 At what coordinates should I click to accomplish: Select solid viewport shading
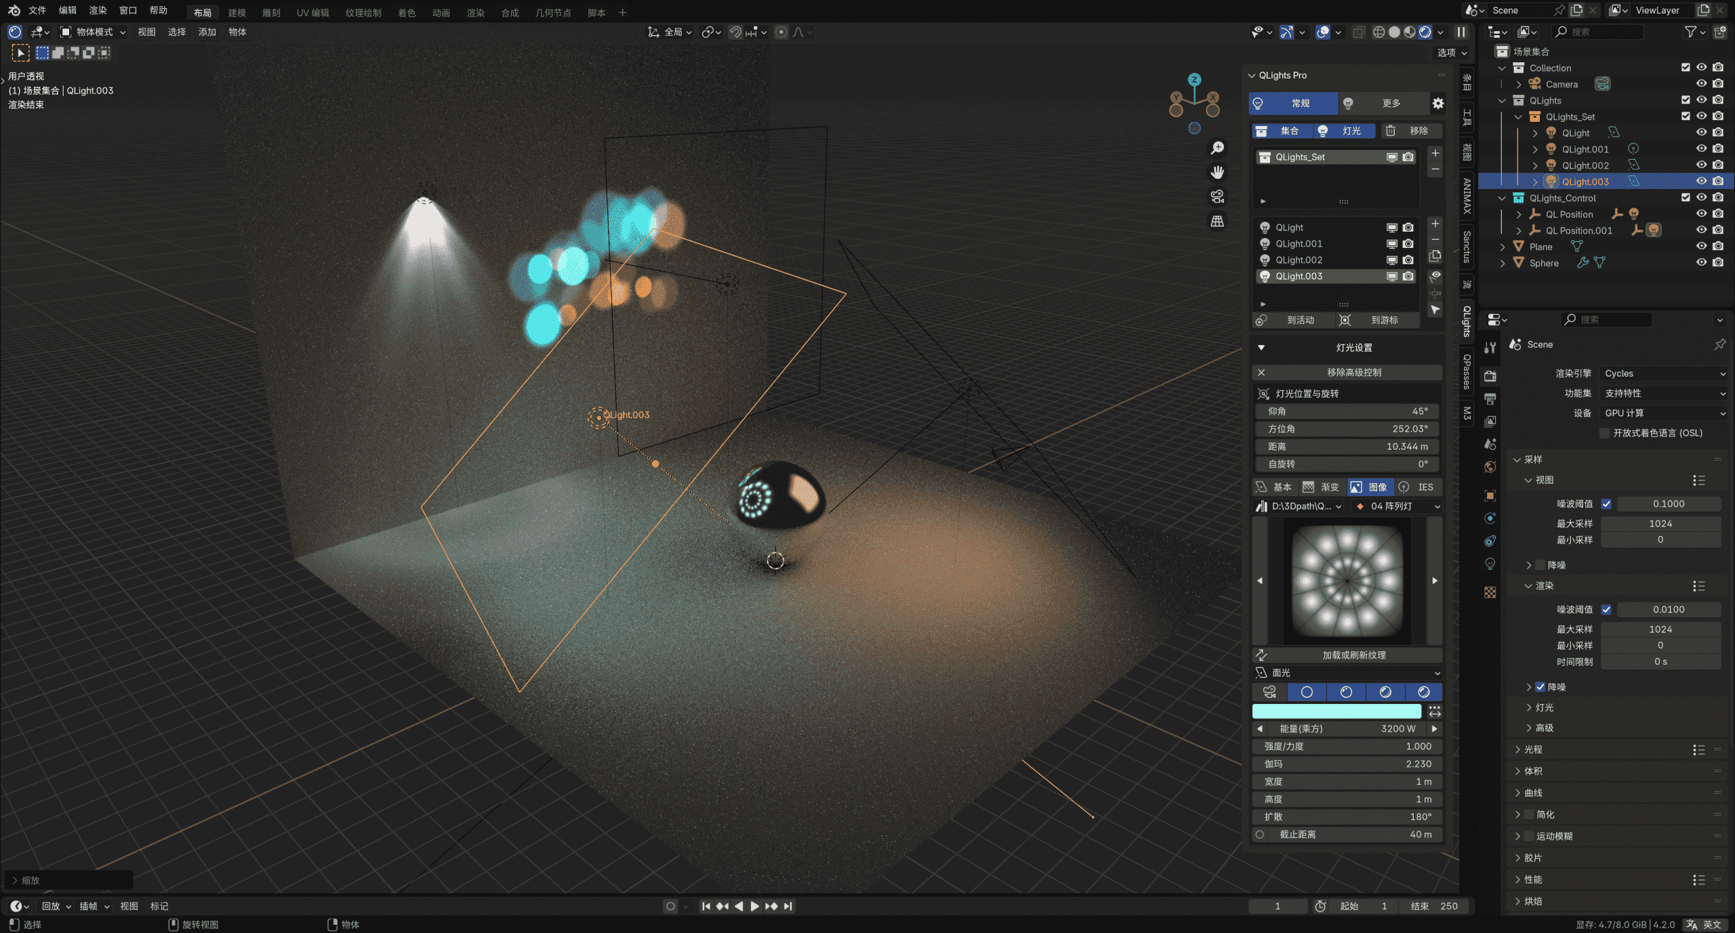(1394, 32)
